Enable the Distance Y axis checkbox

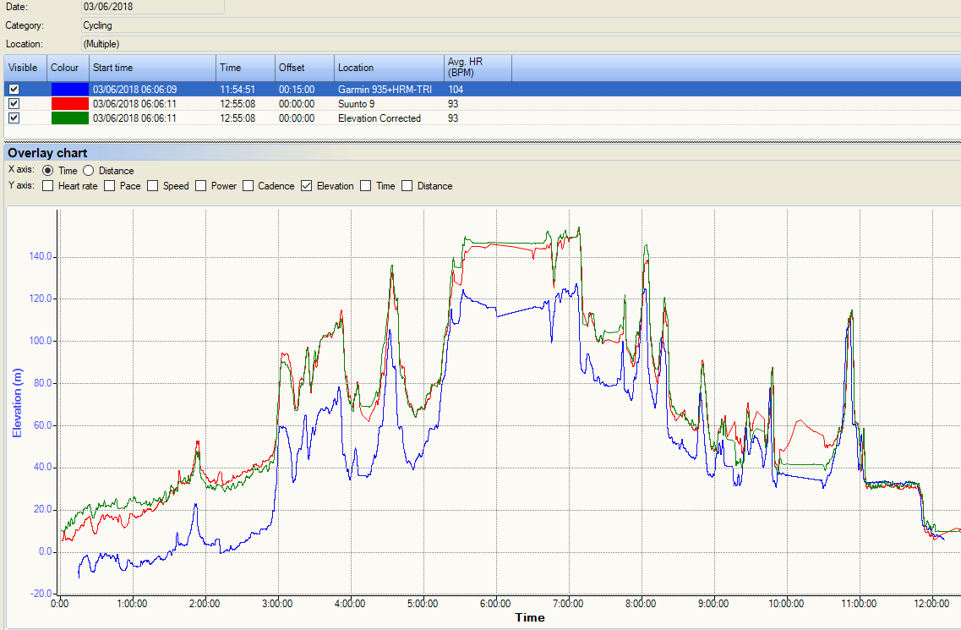[407, 185]
